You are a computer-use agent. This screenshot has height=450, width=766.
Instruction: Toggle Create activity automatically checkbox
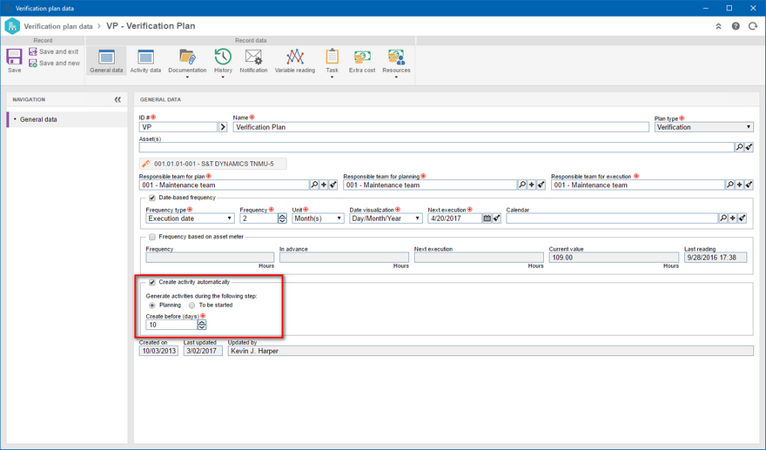click(152, 282)
